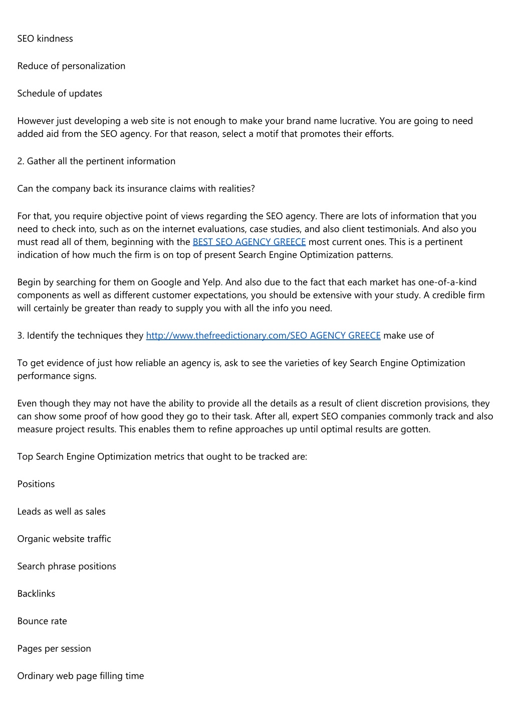Click the 'Bounce rate' list item

click(x=42, y=621)
